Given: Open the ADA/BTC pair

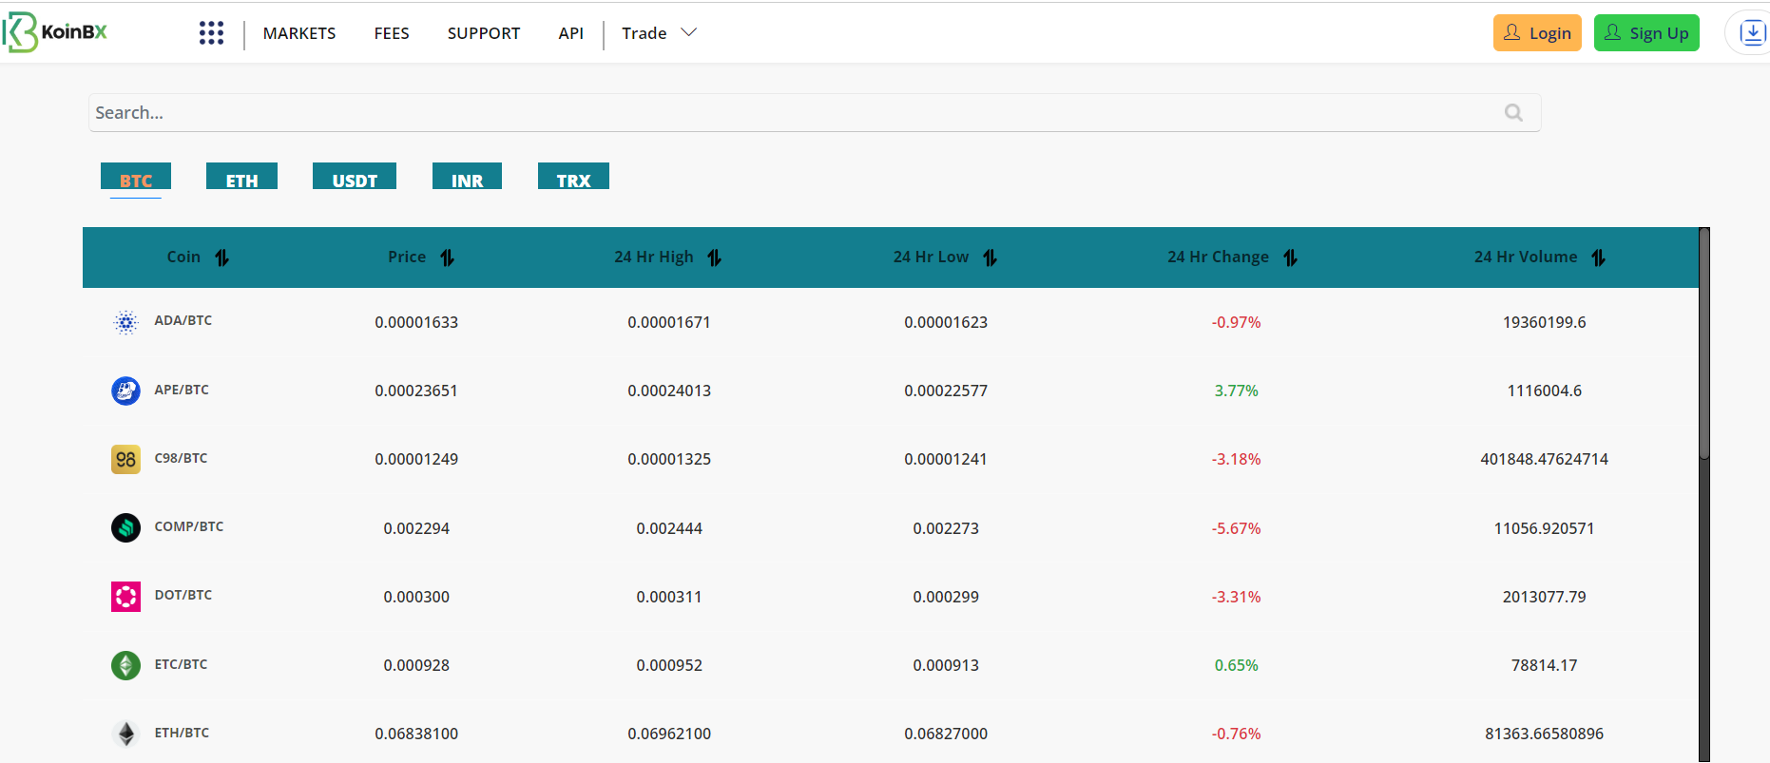Looking at the screenshot, I should click(183, 320).
